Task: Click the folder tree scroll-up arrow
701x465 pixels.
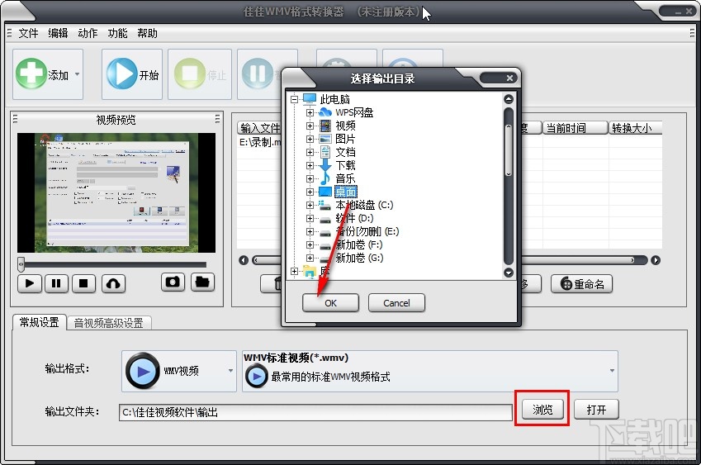Action: (x=509, y=99)
